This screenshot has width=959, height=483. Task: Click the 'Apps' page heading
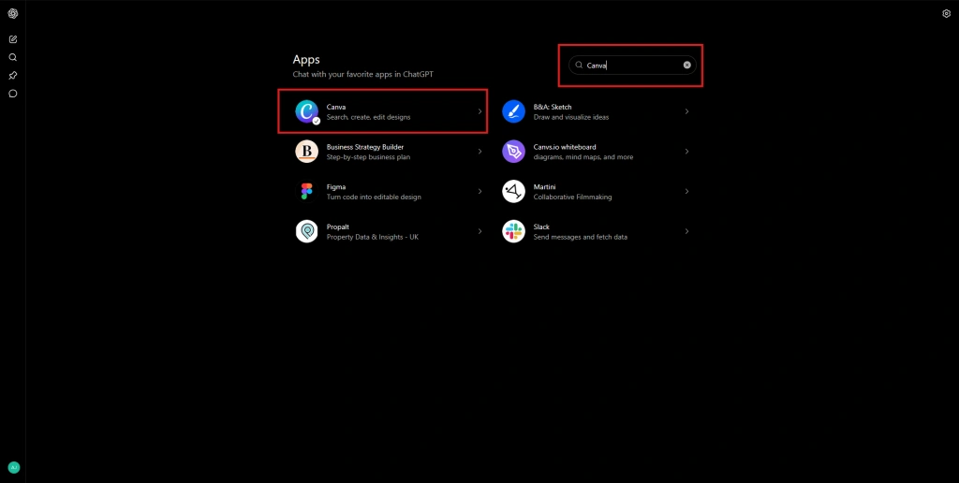pos(306,60)
